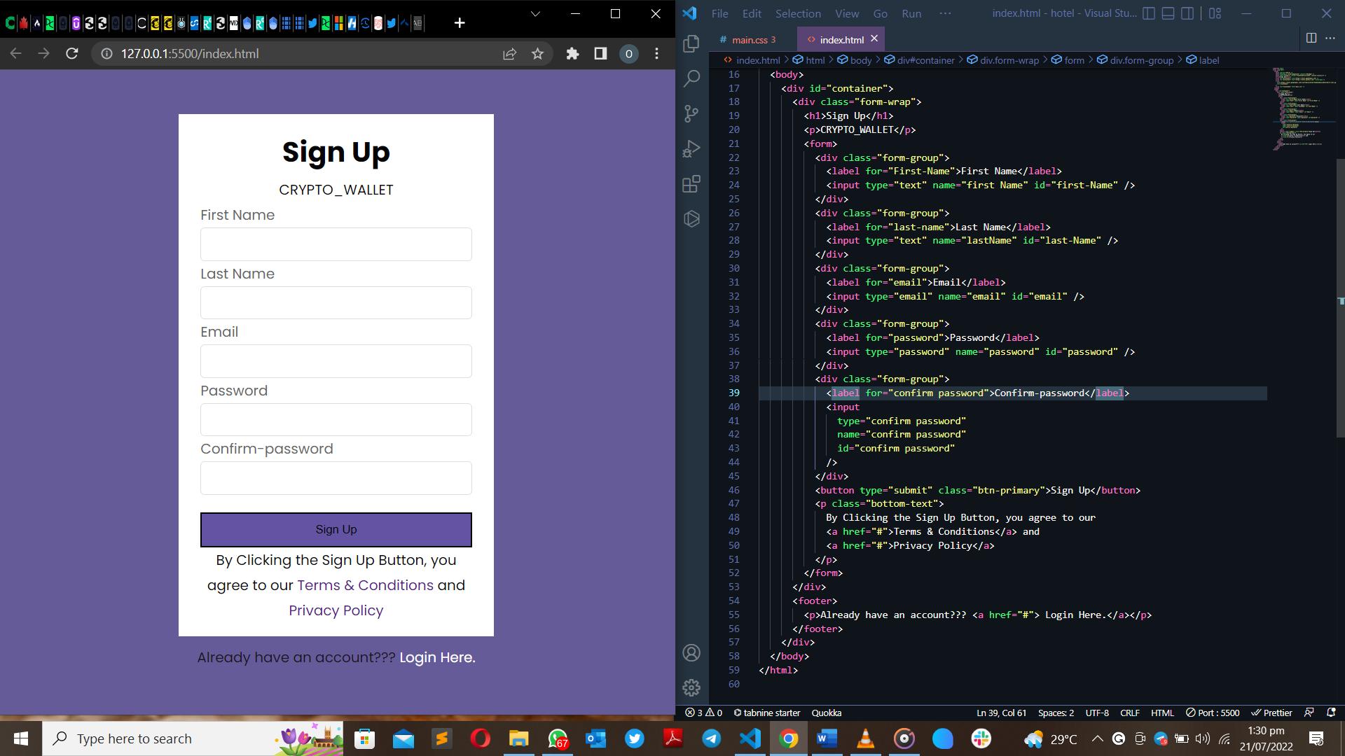Switch to the main.css tab

pyautogui.click(x=752, y=39)
